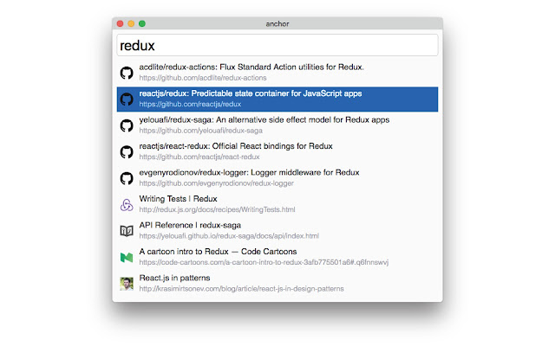Viewport: 555px width, 346px height.
Task: Open yelouafi/redux-saga alternative side effect result
Action: coord(277,125)
